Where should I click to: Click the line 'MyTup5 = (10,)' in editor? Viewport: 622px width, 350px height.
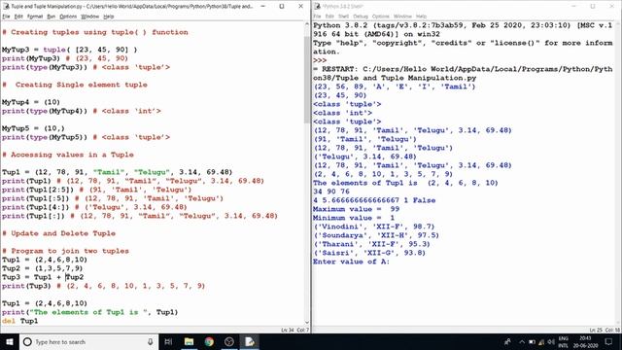pos(33,128)
